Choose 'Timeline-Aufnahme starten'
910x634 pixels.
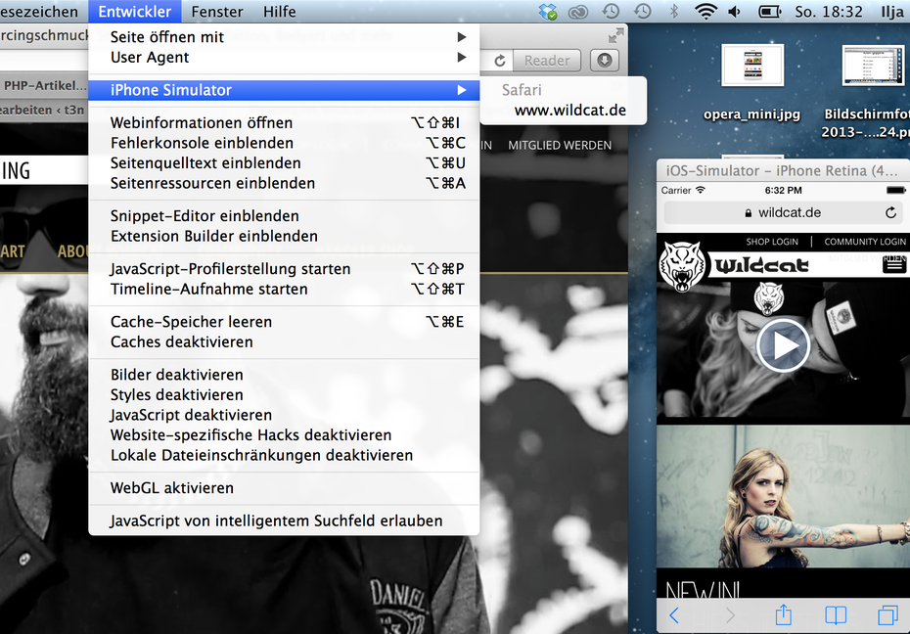pyautogui.click(x=284, y=289)
